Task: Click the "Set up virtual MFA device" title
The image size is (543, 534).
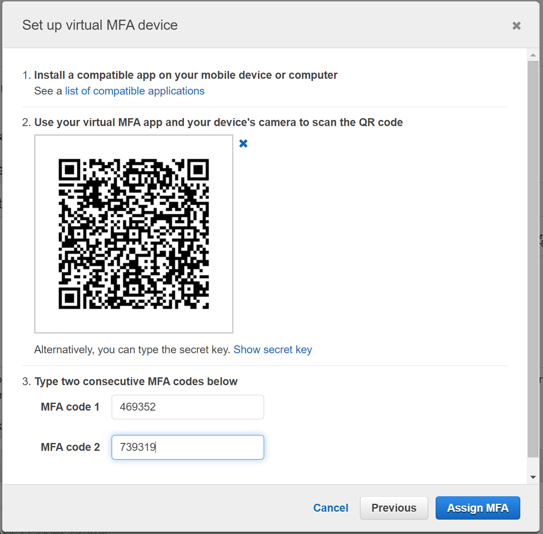Action: tap(100, 25)
